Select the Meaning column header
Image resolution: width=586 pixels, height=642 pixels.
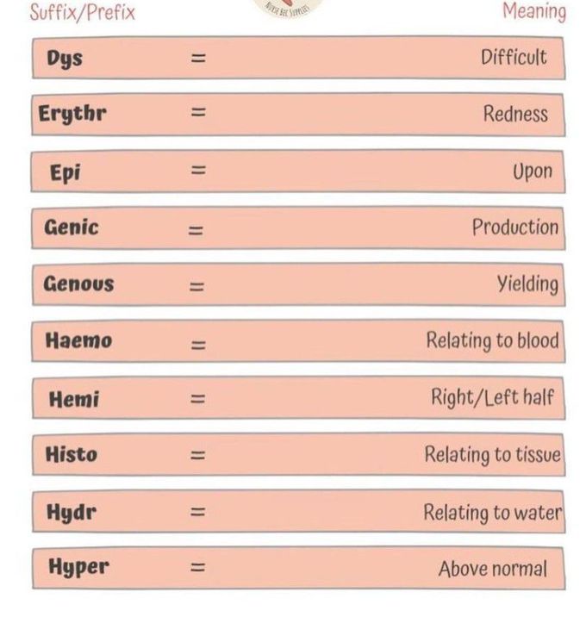click(x=533, y=12)
